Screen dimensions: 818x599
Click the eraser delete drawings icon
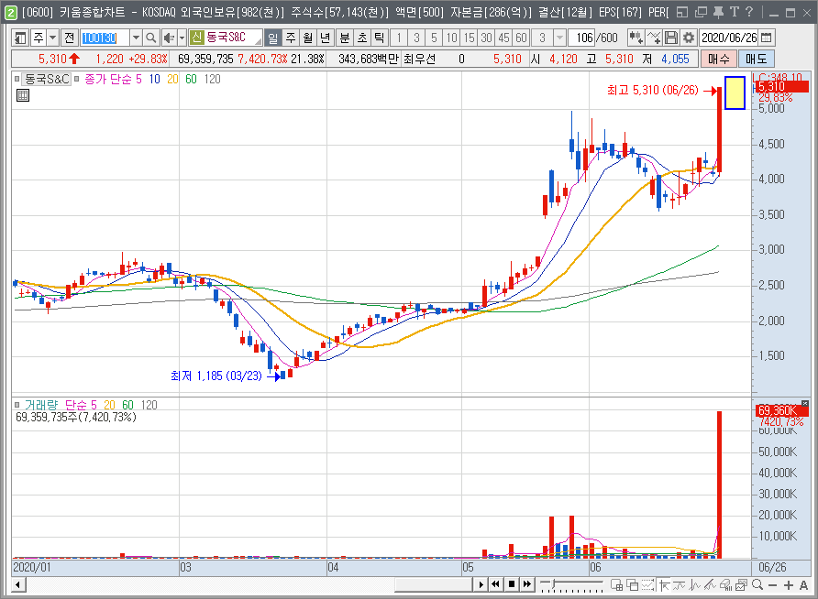(725, 585)
